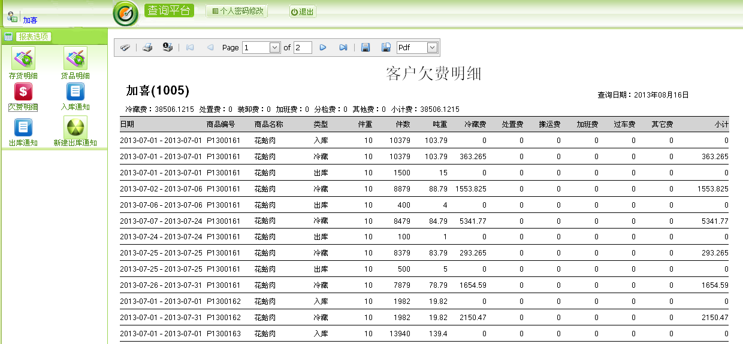Viewport: 743px width, 344px height.
Task: Click summary text 小计费：38506.1215
Action: [x=425, y=109]
